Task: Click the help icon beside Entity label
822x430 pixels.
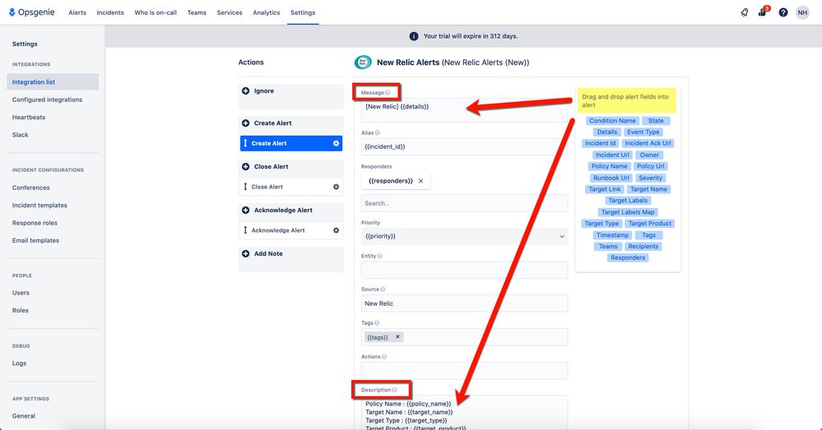Action: click(x=379, y=257)
